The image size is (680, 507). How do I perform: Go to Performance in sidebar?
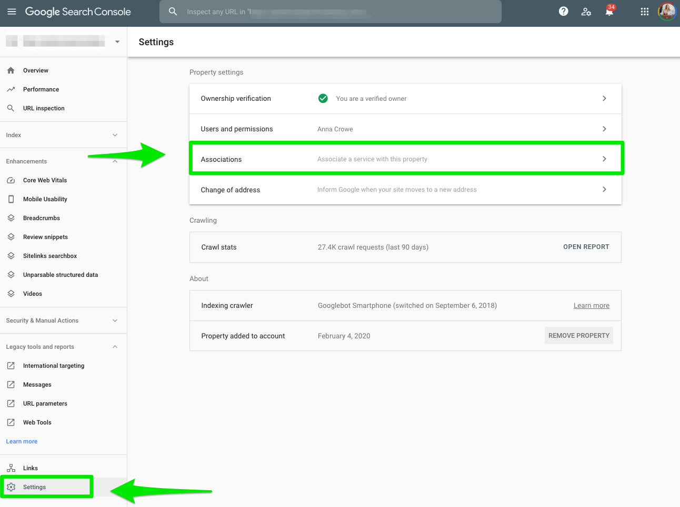41,89
